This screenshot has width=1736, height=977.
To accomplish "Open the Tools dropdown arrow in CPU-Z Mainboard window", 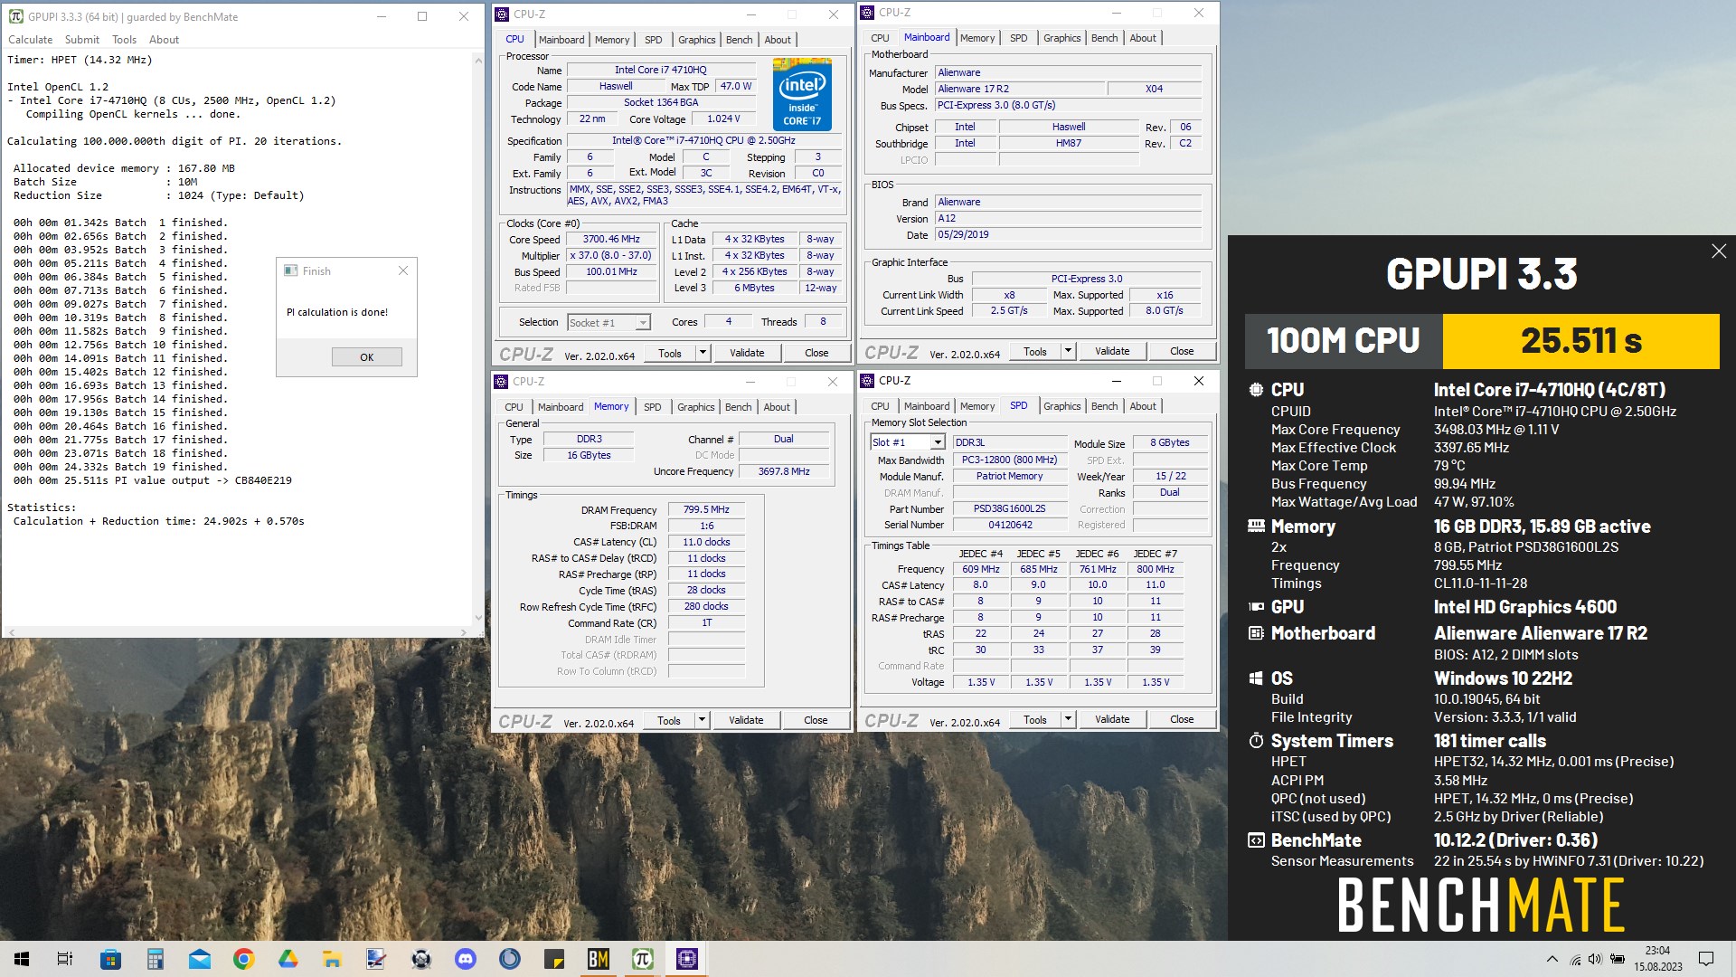I will coord(1068,351).
